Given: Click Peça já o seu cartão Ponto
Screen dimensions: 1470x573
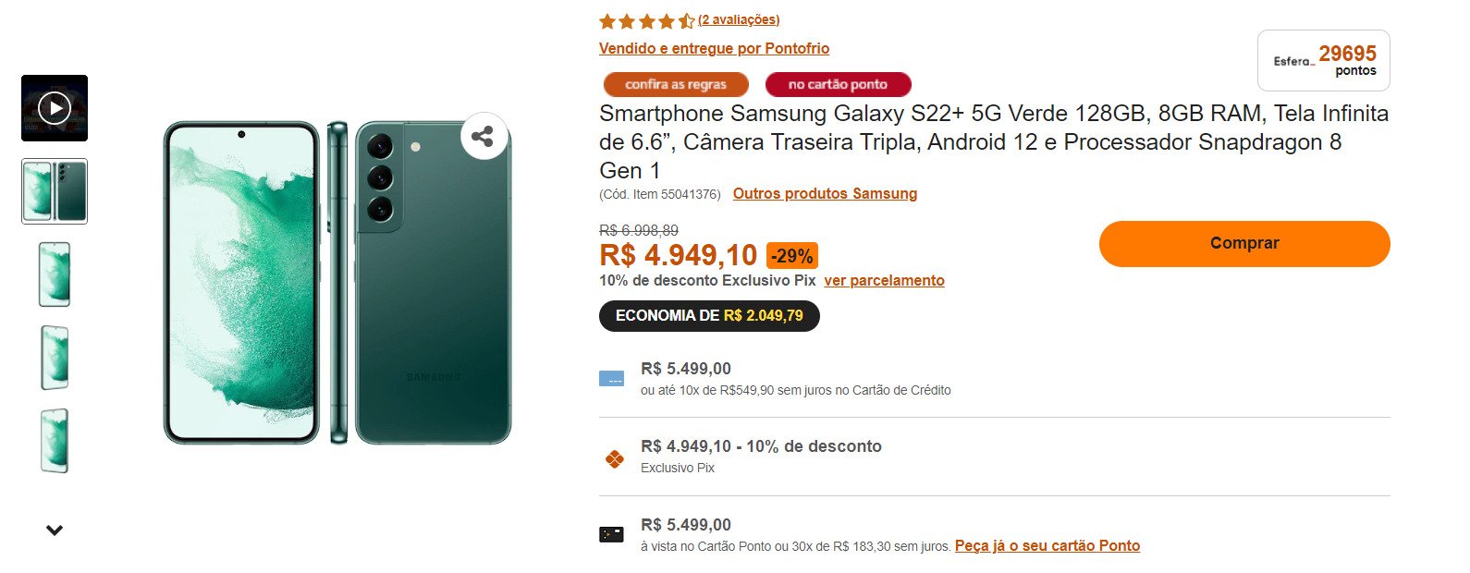Looking at the screenshot, I should pyautogui.click(x=1047, y=545).
